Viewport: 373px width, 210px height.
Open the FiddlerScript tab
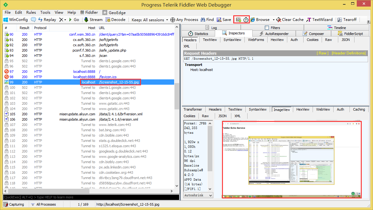(350, 33)
